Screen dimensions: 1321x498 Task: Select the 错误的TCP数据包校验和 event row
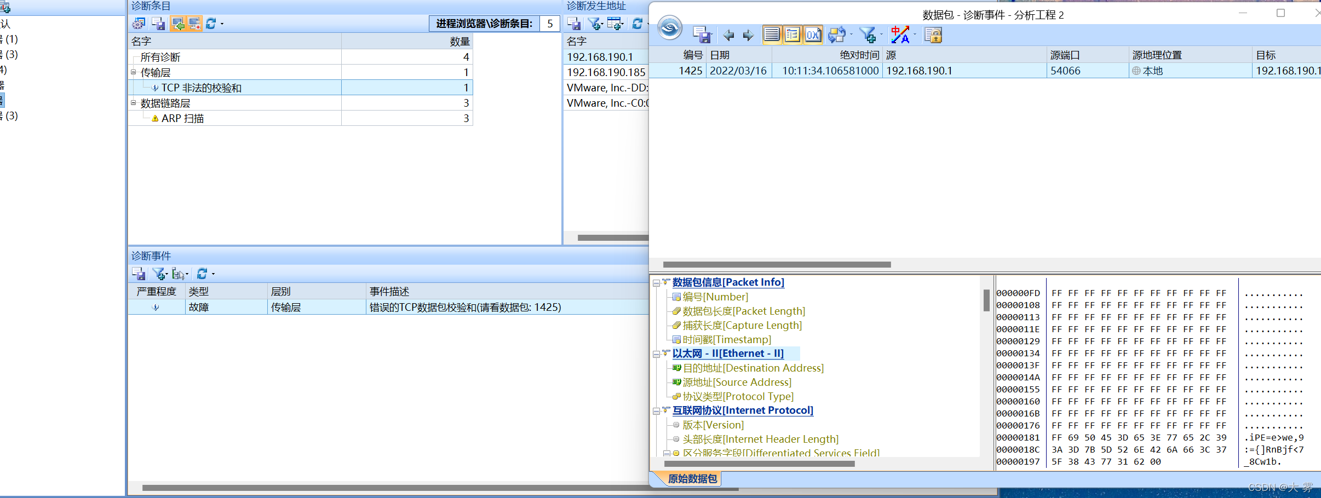389,307
